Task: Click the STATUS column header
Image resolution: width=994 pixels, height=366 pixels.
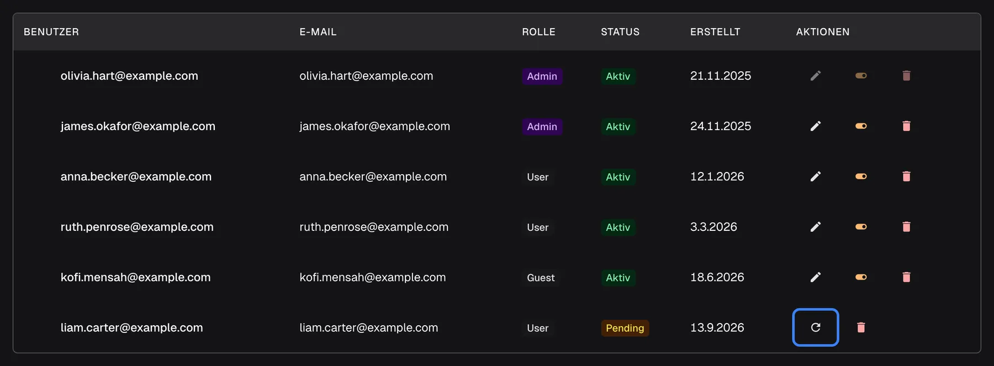Action: coord(620,32)
